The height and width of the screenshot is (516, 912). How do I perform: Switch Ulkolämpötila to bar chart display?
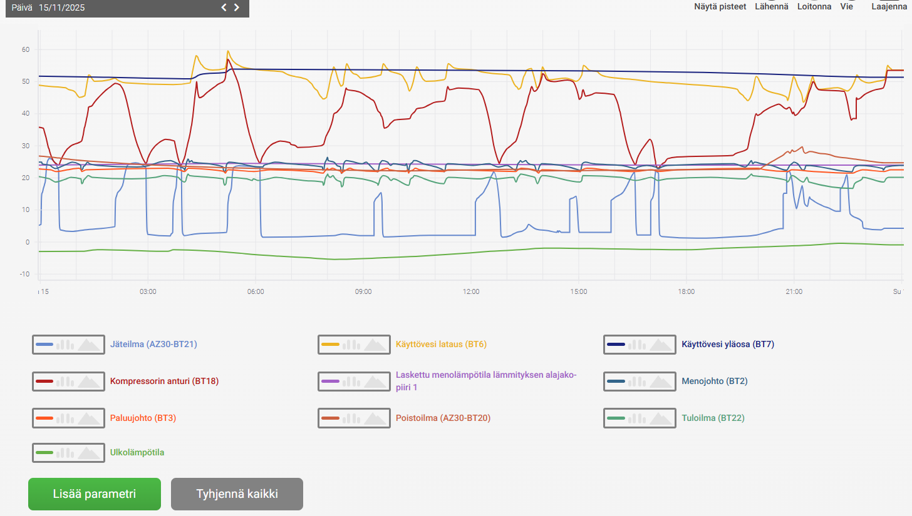point(65,453)
